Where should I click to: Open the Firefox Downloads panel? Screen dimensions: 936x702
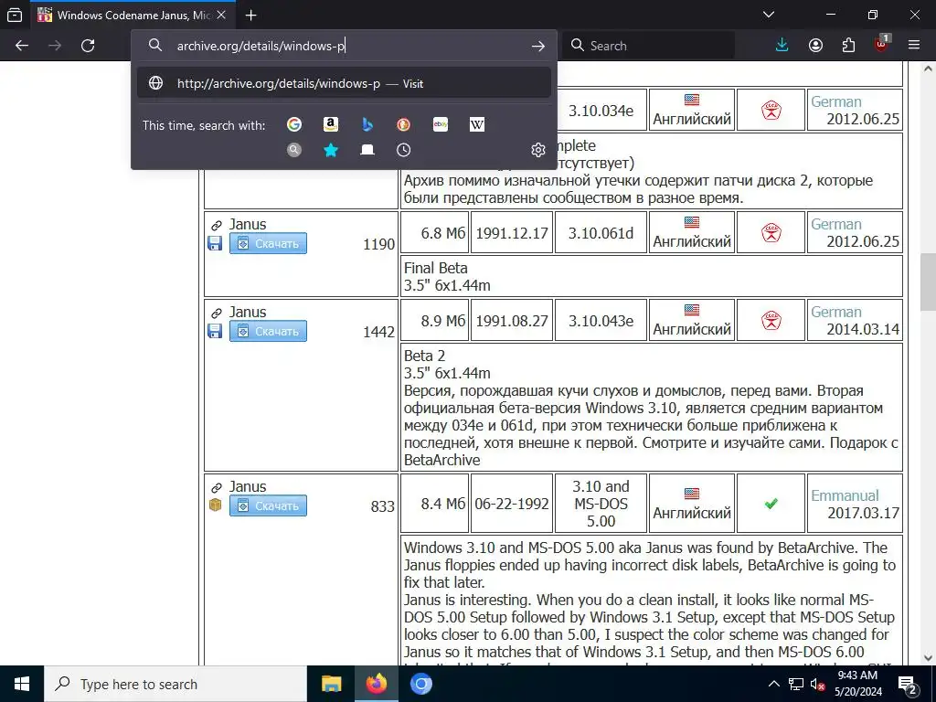(782, 46)
